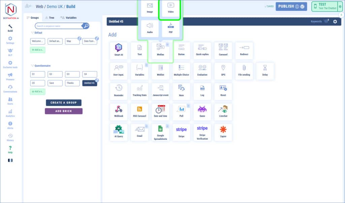Choose the PDF media type
The image size is (345, 203).
point(170,28)
